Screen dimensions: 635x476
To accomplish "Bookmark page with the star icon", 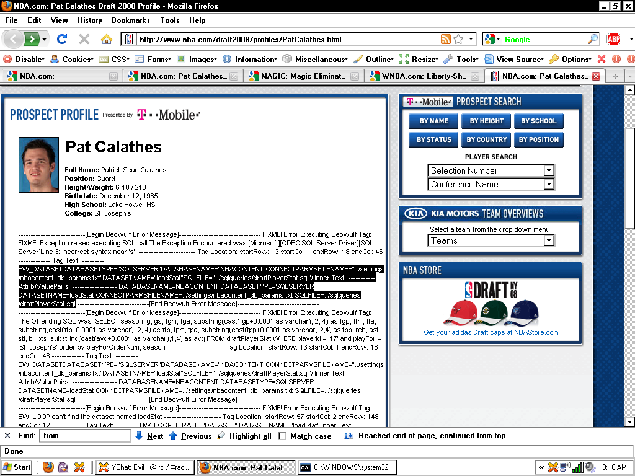I will [458, 39].
